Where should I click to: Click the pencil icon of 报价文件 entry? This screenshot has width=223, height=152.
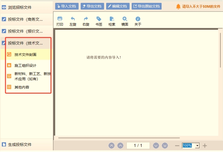coord(4,31)
